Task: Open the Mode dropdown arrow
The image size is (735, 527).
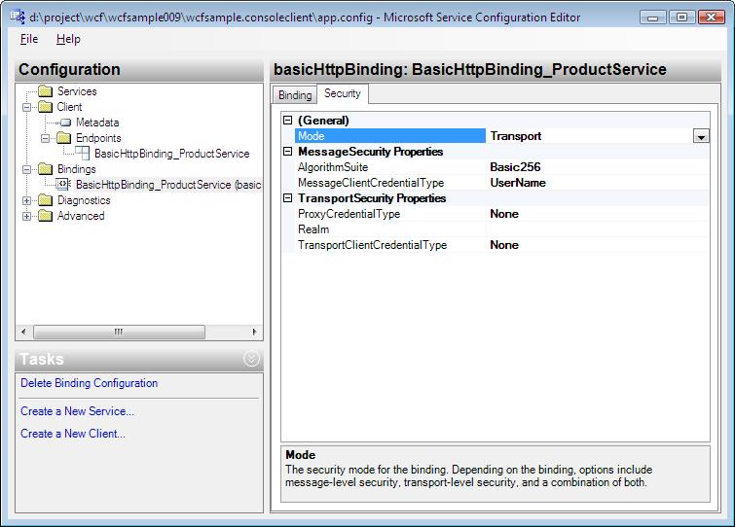Action: click(701, 137)
